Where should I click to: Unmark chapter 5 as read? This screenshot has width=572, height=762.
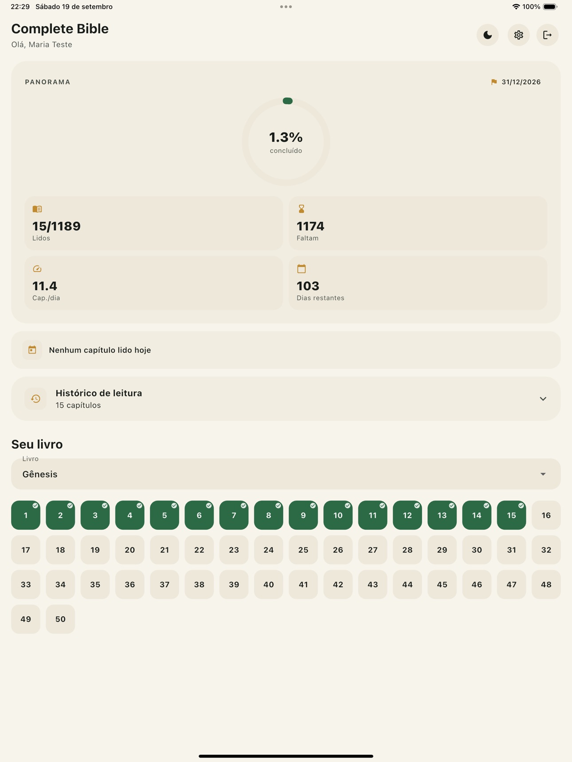click(x=165, y=515)
